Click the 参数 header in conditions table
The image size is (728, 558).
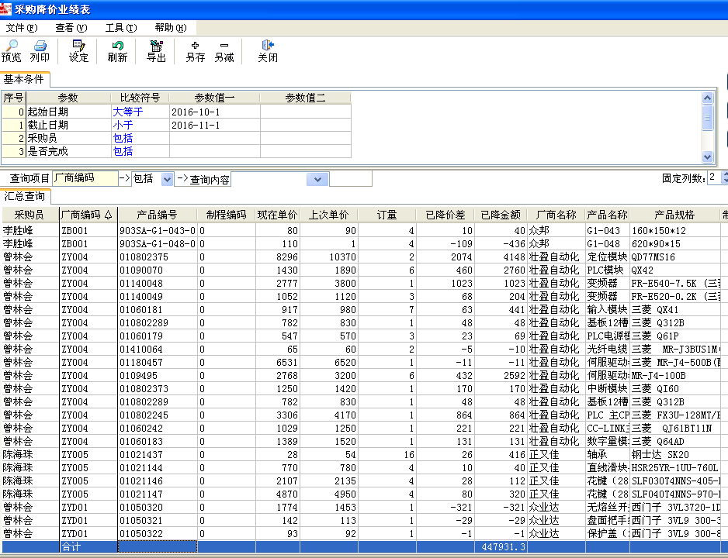[68, 98]
